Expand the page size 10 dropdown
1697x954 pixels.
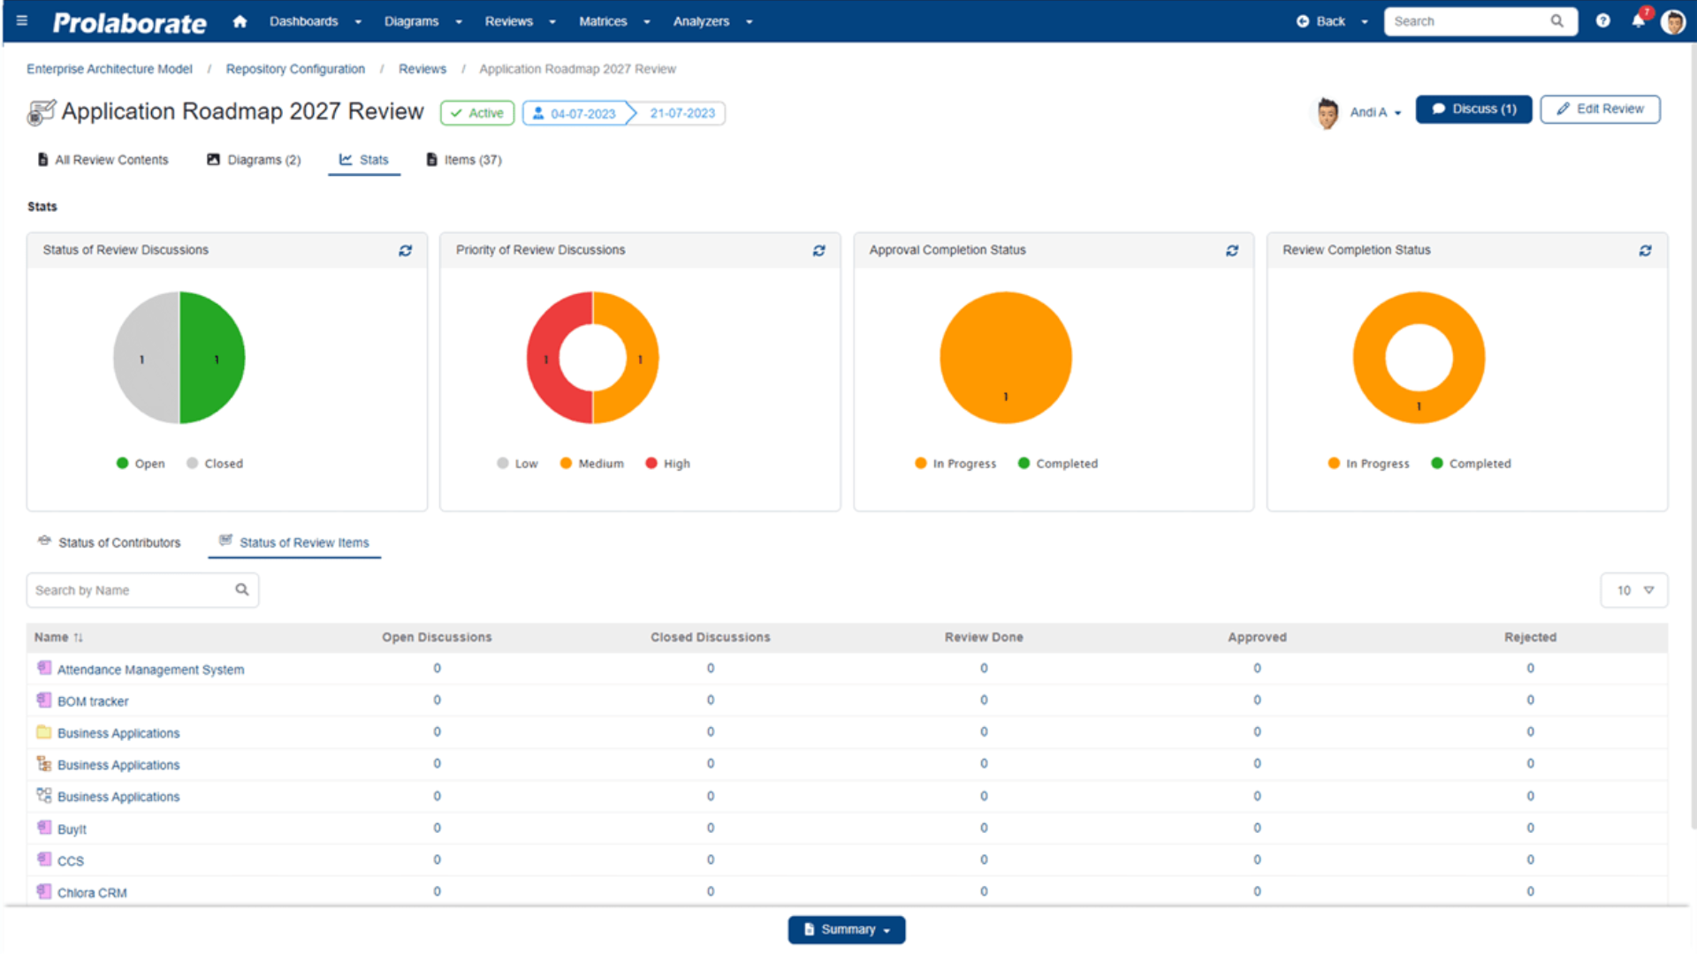(x=1633, y=589)
